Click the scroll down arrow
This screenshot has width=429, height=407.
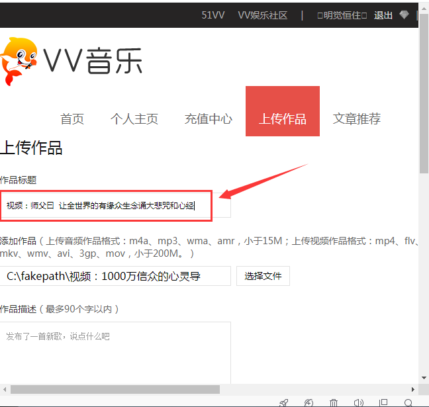(424, 378)
